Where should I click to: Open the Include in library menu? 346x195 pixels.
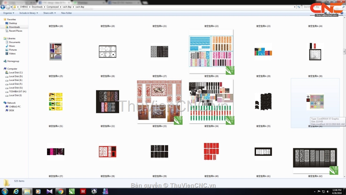(29, 13)
